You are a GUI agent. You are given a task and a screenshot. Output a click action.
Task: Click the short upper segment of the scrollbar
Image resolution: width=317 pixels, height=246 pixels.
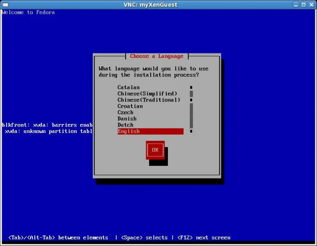tap(191, 94)
